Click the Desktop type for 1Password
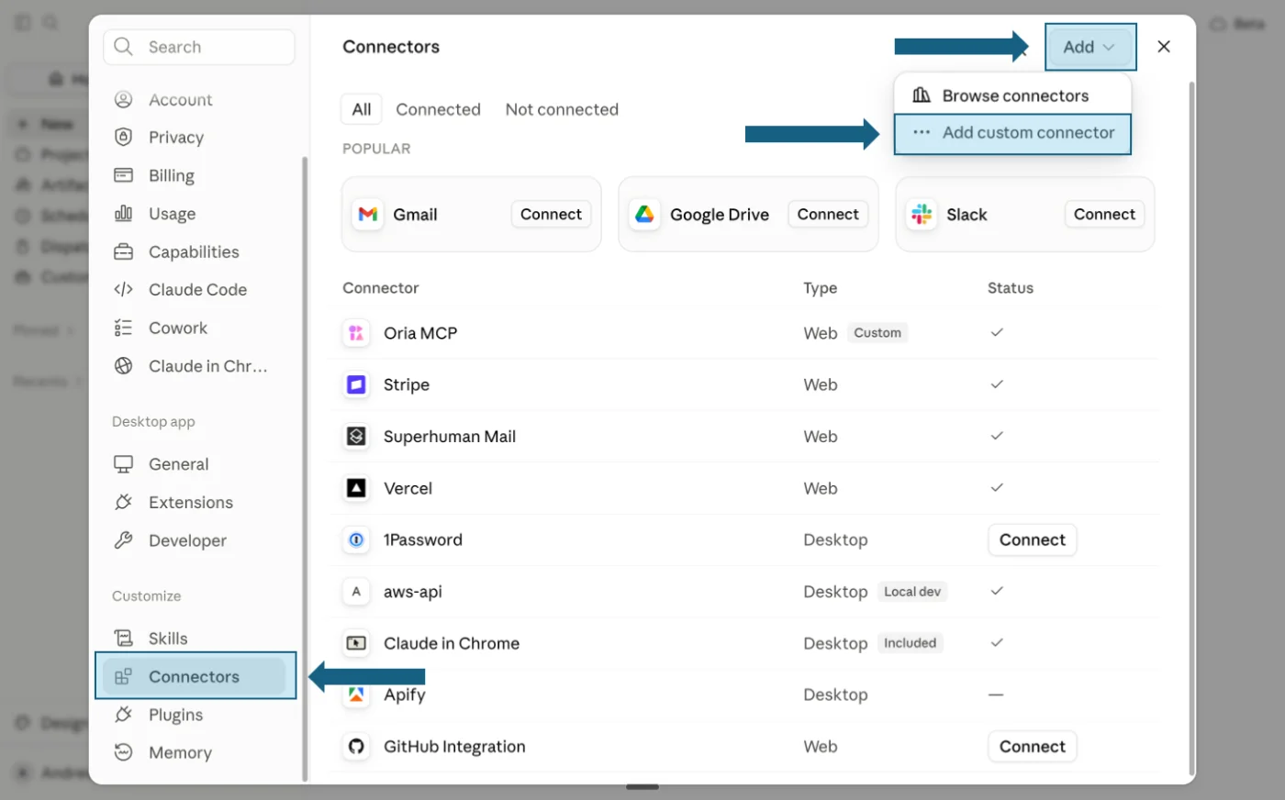This screenshot has width=1285, height=800. (835, 539)
